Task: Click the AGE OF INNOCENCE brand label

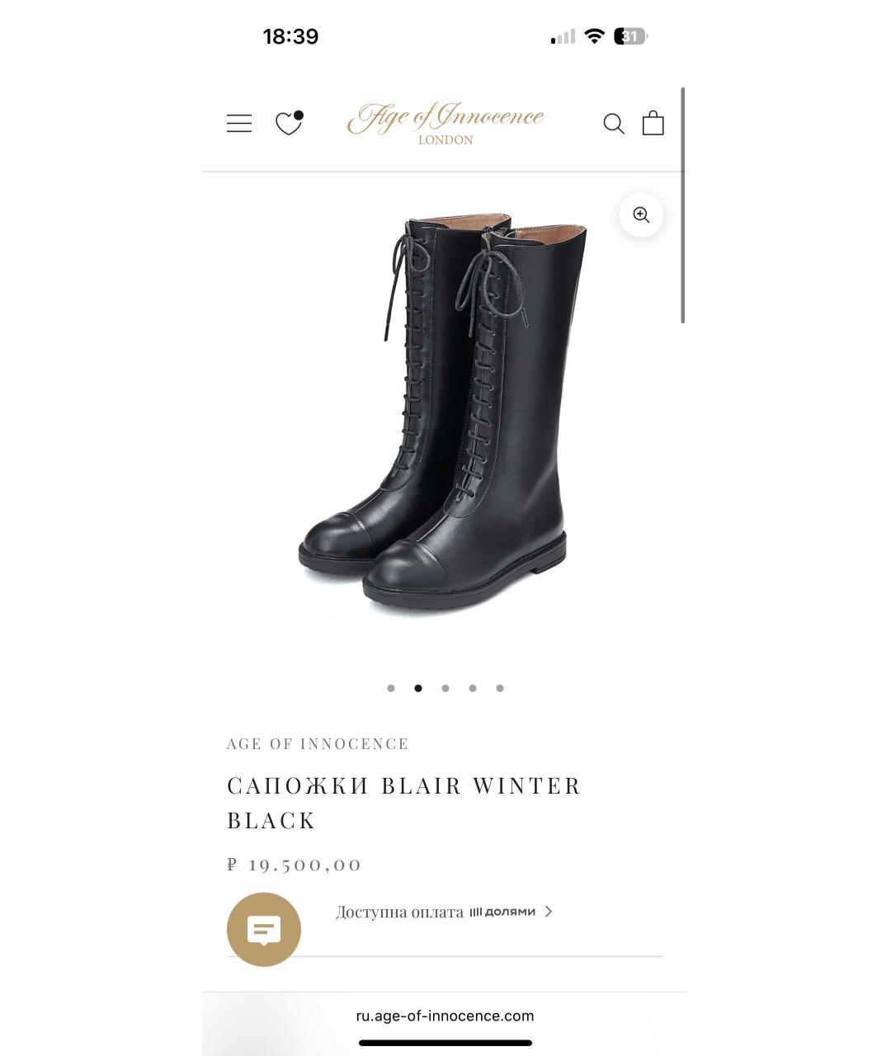Action: tap(318, 744)
